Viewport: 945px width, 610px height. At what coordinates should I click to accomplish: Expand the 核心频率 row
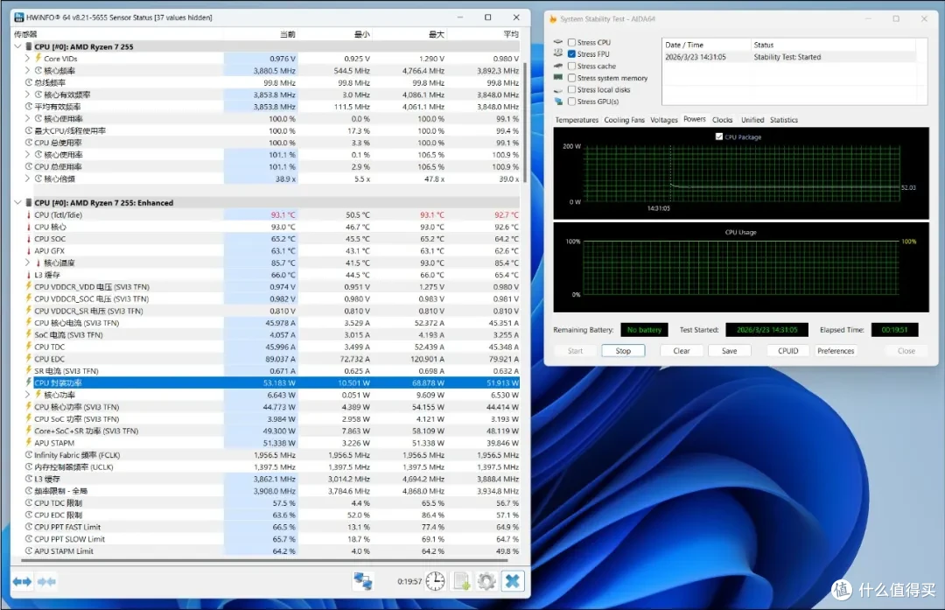[27, 71]
